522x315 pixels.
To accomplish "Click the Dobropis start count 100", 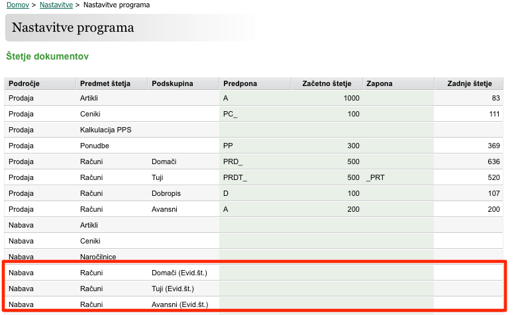I will [x=327, y=193].
